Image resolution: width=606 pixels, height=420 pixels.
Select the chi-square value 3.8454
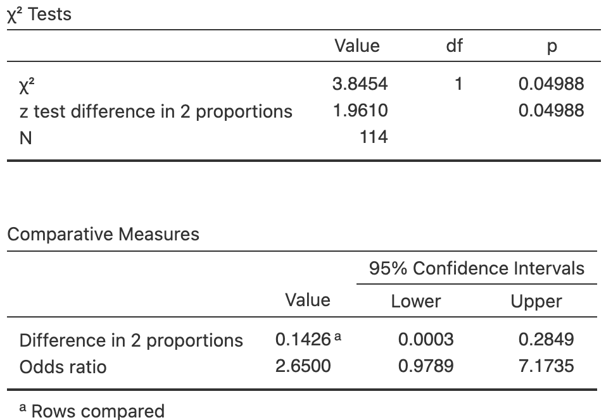[360, 83]
